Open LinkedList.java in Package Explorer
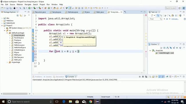 point(19,50)
